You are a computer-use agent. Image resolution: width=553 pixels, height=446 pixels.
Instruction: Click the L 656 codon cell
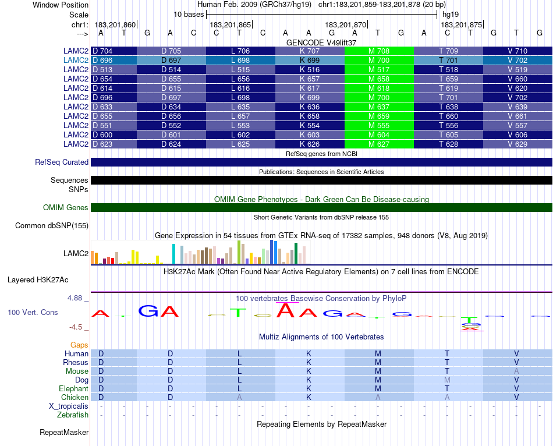point(240,79)
